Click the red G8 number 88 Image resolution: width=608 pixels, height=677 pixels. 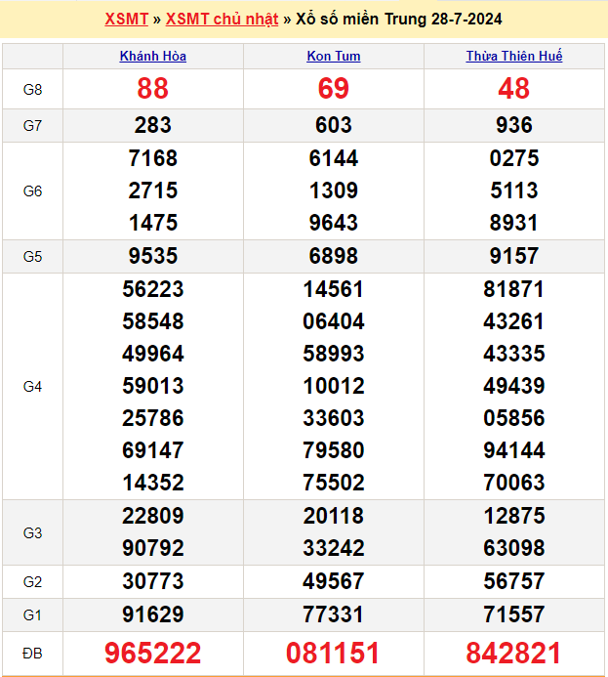[x=153, y=89]
